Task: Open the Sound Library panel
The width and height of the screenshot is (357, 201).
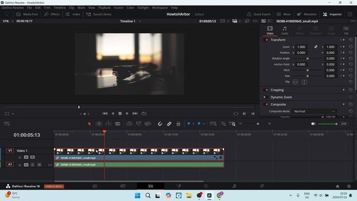Action: click(99, 14)
